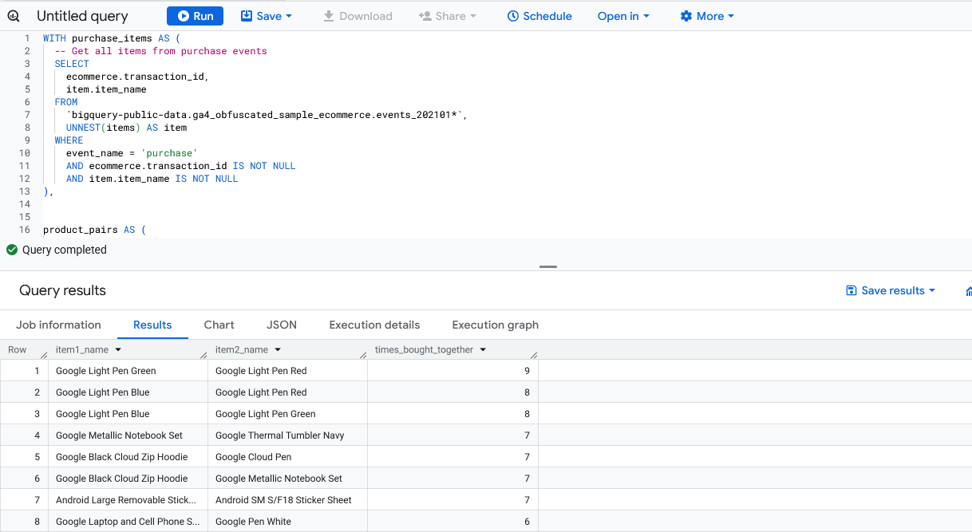Click the Download button
This screenshot has height=532, width=972.
pos(358,16)
